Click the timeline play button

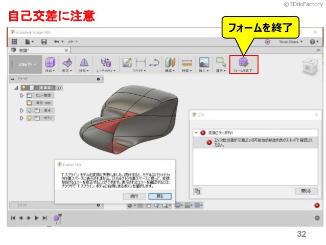37,218
